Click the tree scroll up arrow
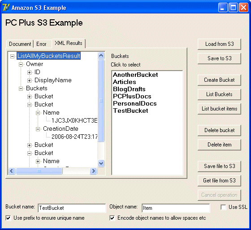 tap(101, 56)
